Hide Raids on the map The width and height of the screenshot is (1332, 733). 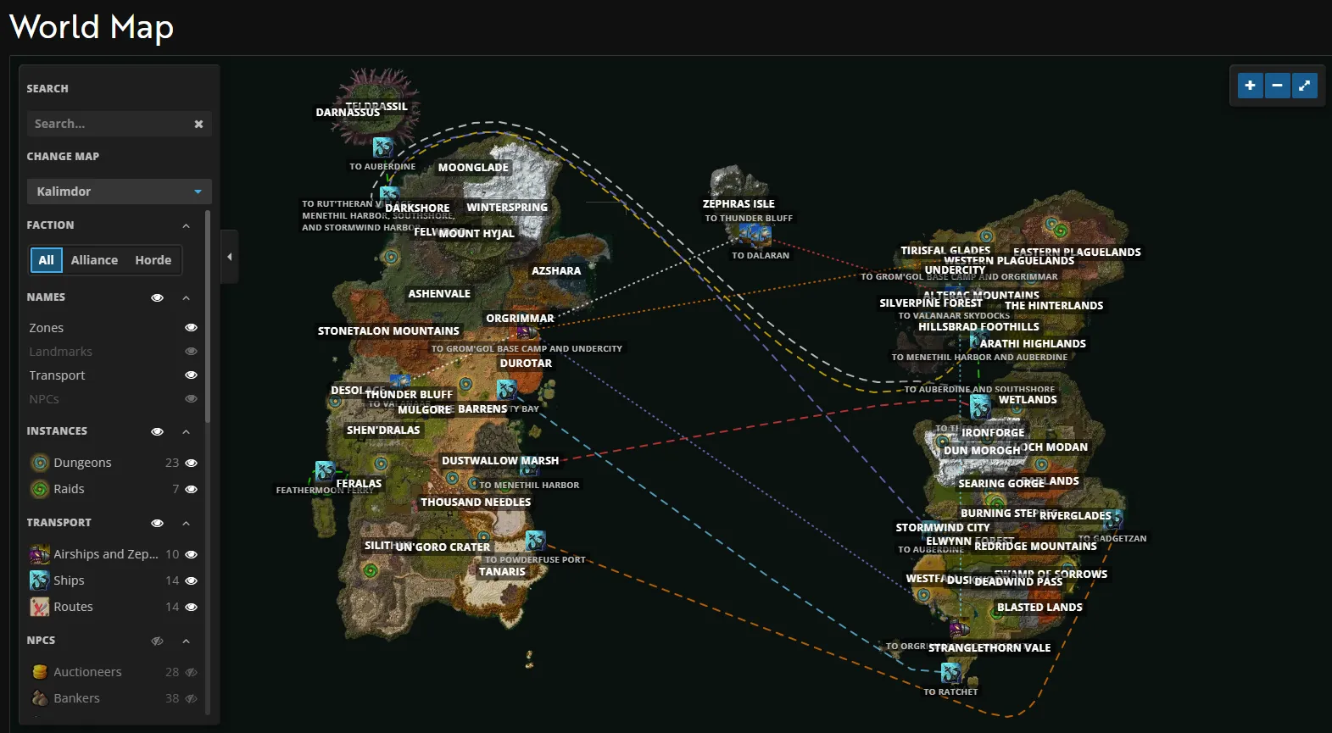tap(191, 489)
